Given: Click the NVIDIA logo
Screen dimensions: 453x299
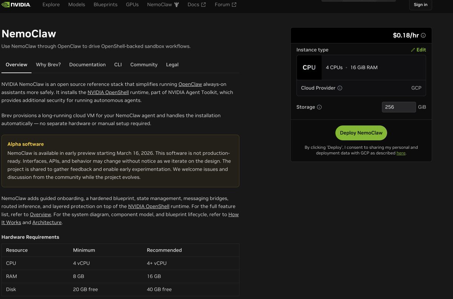Looking at the screenshot, I should pos(16,5).
